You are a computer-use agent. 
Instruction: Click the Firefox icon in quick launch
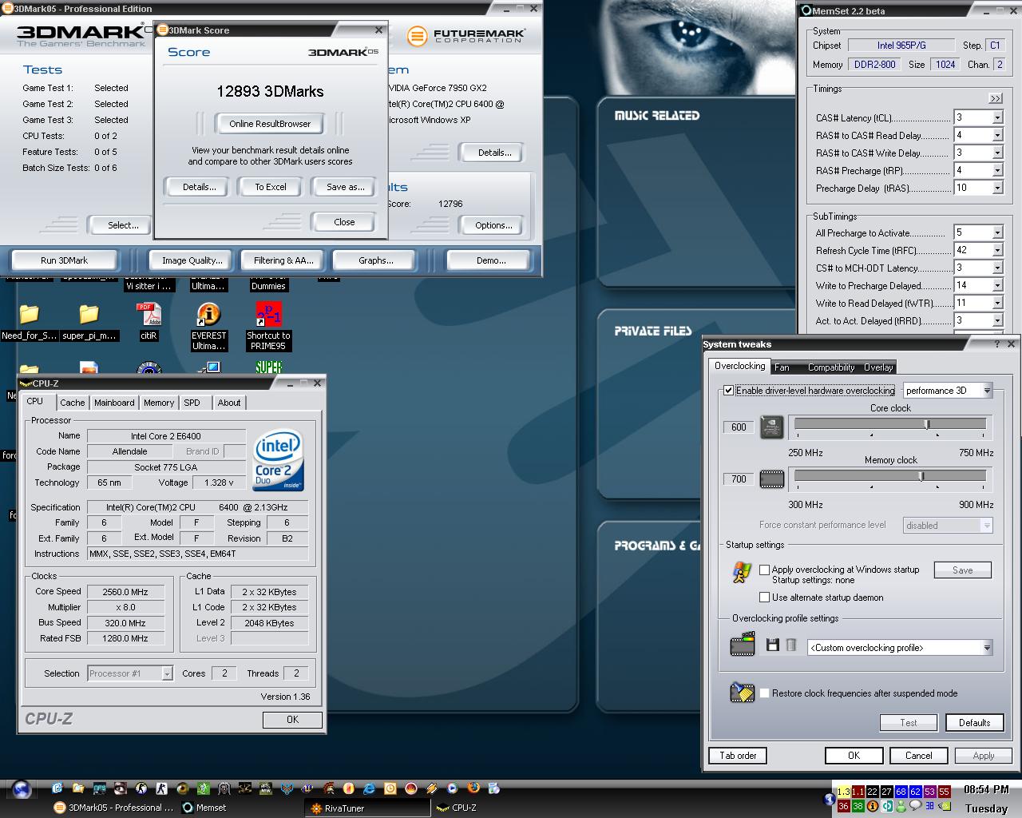[473, 788]
